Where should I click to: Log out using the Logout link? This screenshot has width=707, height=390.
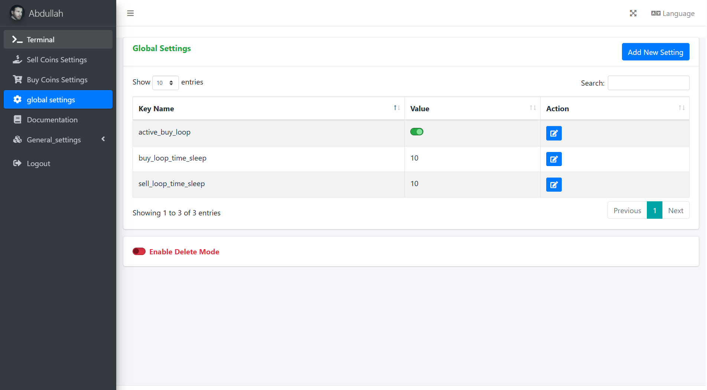38,163
